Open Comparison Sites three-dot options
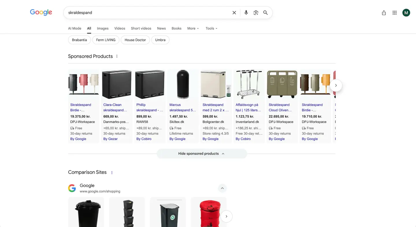416x227 pixels. point(112,173)
